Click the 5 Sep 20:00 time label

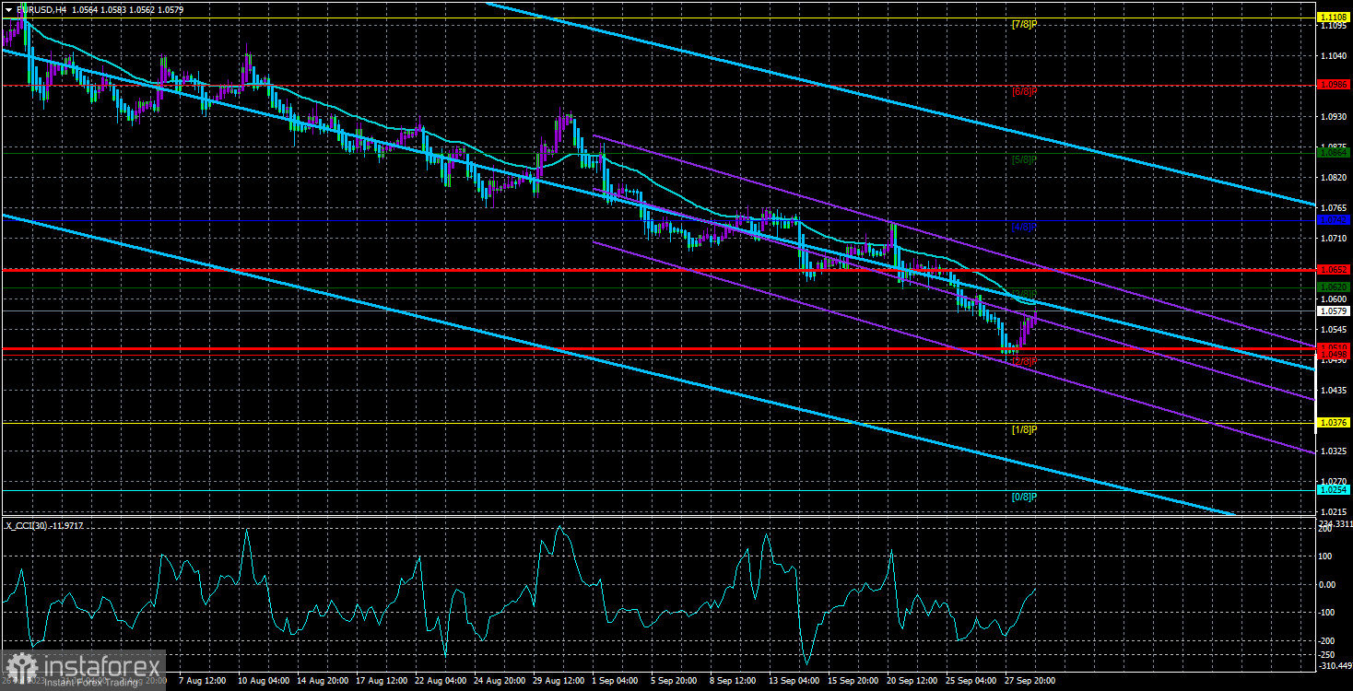coord(675,681)
